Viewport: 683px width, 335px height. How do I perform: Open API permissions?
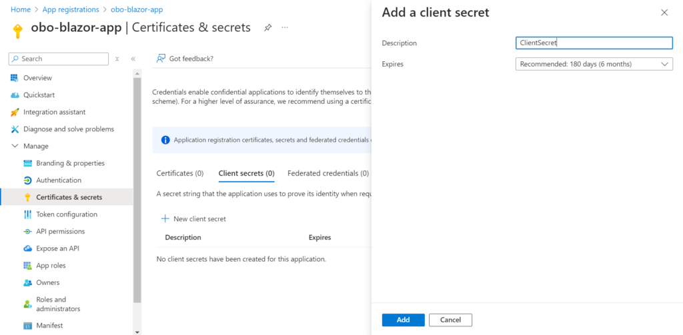[x=61, y=232]
